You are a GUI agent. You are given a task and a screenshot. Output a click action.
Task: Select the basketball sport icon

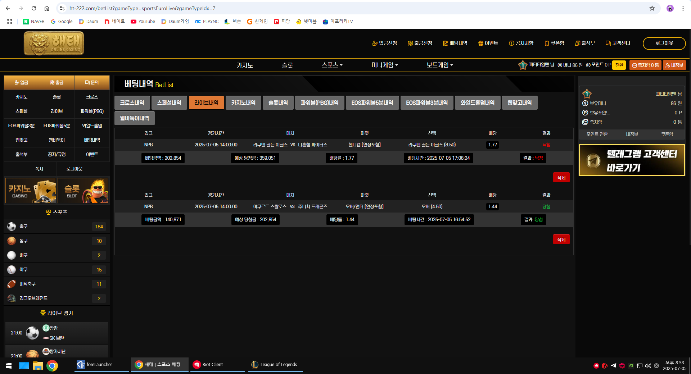tap(12, 241)
